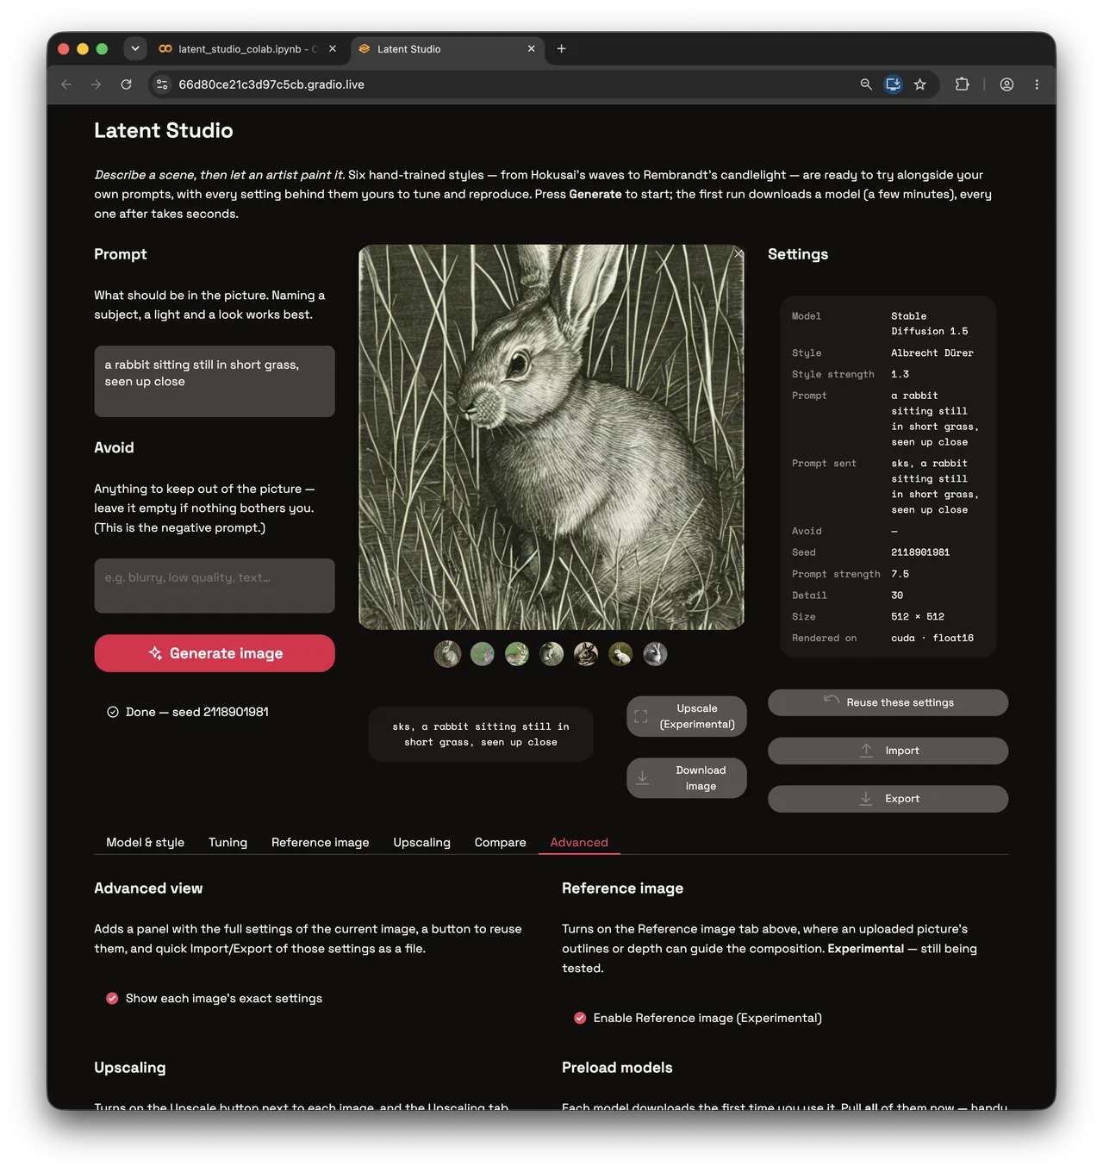Click into the Prompt text box

point(215,381)
